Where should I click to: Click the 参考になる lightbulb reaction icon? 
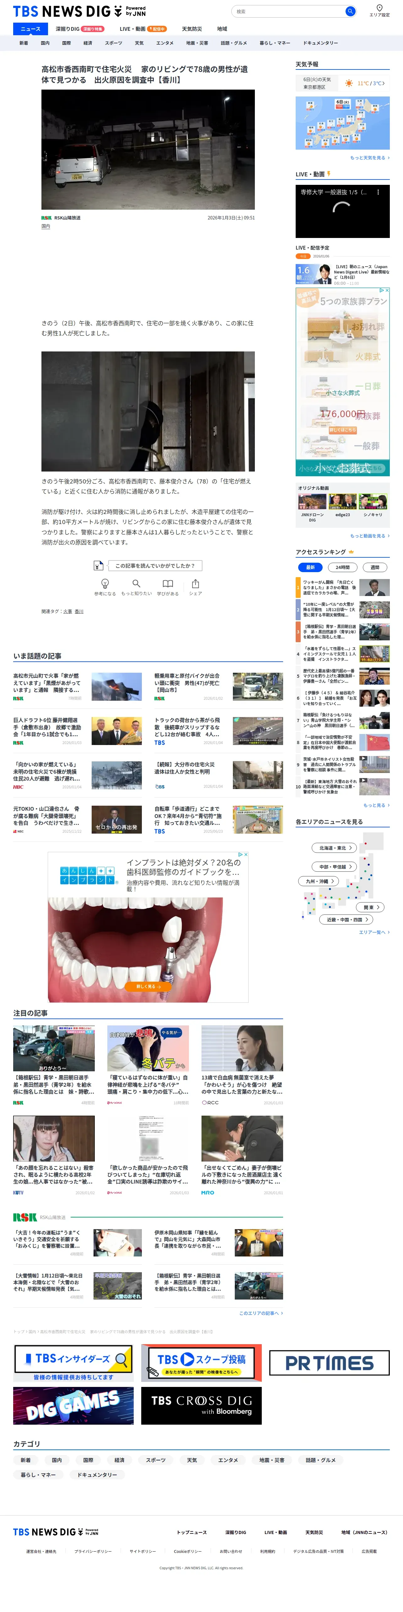[x=105, y=583]
